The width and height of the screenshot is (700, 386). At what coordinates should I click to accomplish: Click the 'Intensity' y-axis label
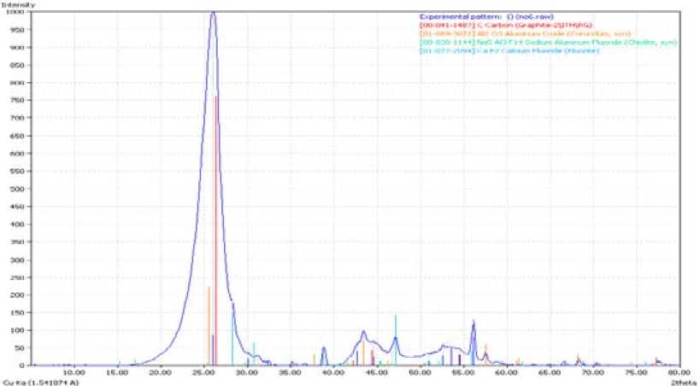[x=18, y=5]
